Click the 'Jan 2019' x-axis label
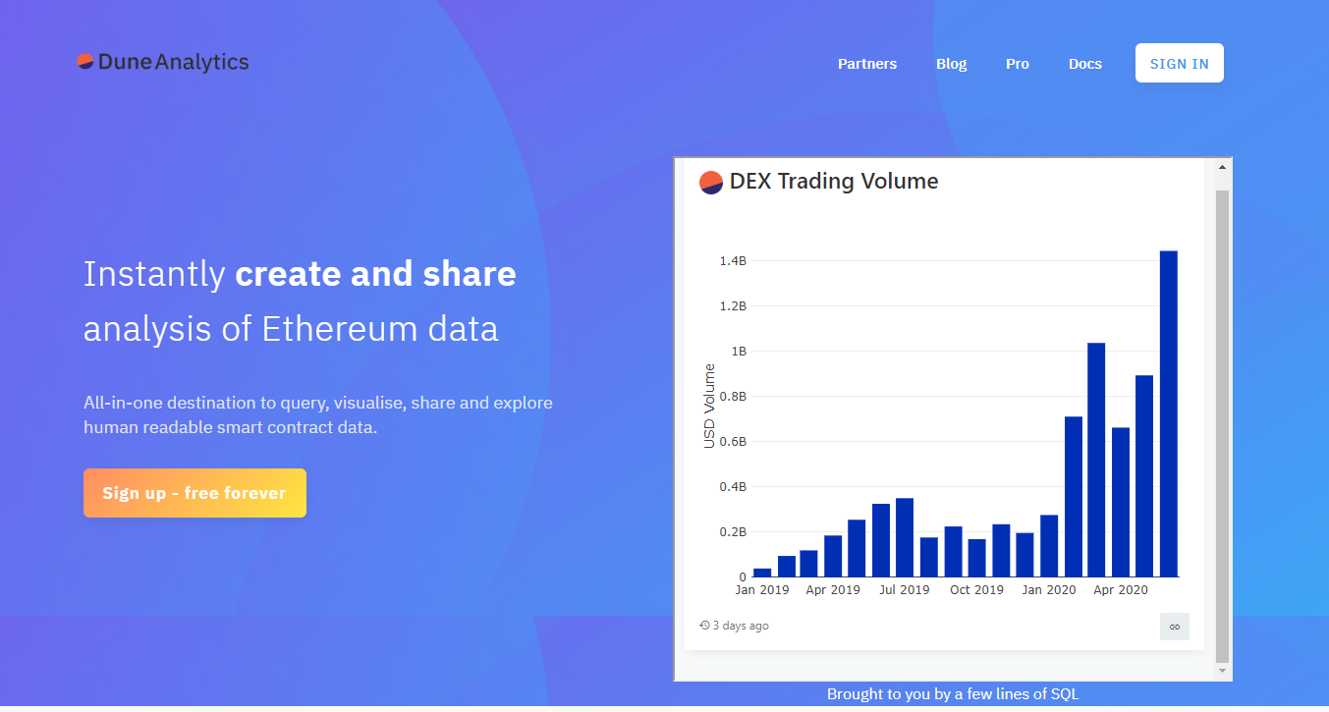Viewport: 1329px width, 712px height. coord(762,590)
